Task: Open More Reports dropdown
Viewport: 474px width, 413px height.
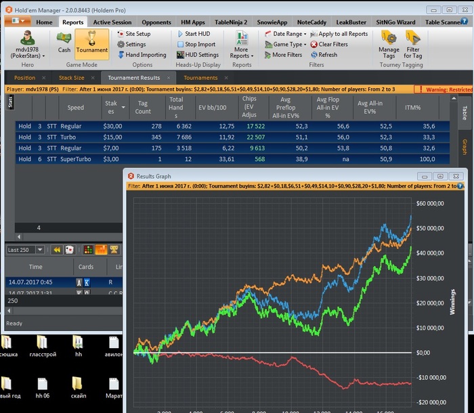Action: 242,45
